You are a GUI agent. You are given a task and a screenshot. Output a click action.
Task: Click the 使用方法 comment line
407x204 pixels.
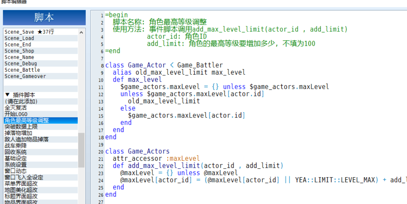(x=230, y=29)
